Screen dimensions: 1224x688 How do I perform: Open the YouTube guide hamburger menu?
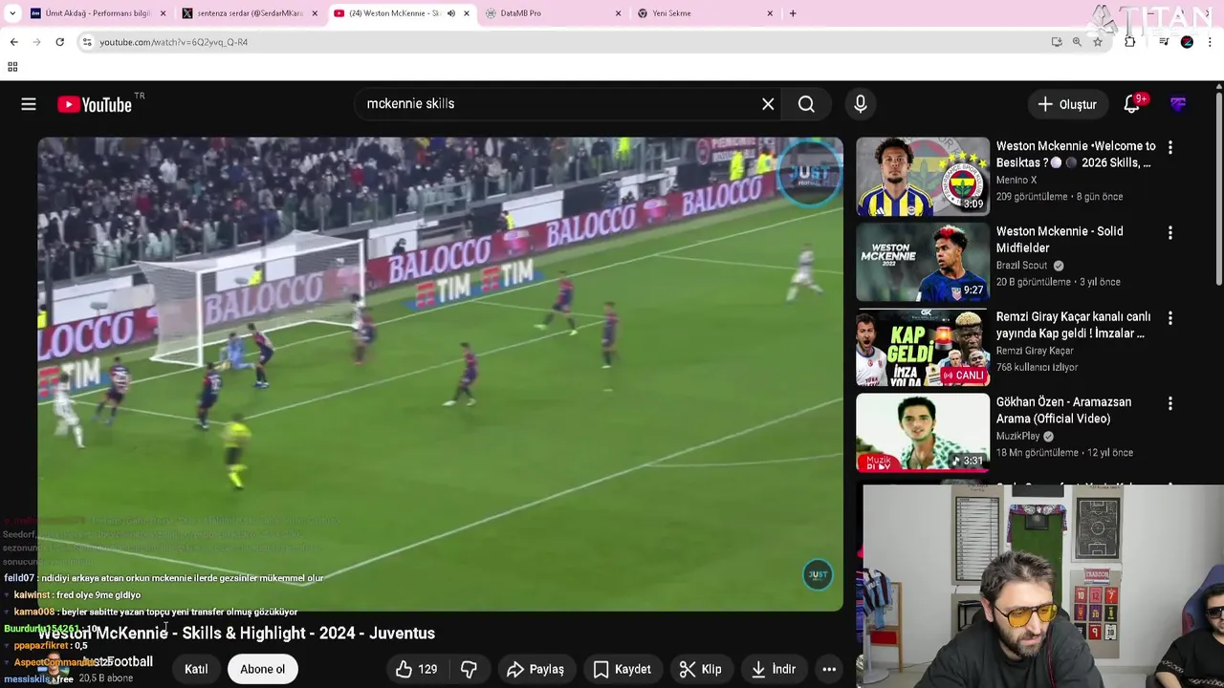[x=29, y=104]
